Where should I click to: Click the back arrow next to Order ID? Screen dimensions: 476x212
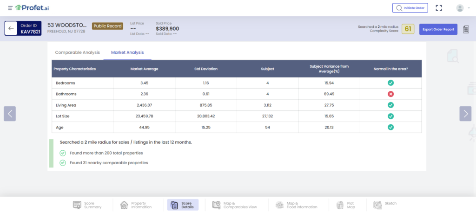click(x=11, y=28)
